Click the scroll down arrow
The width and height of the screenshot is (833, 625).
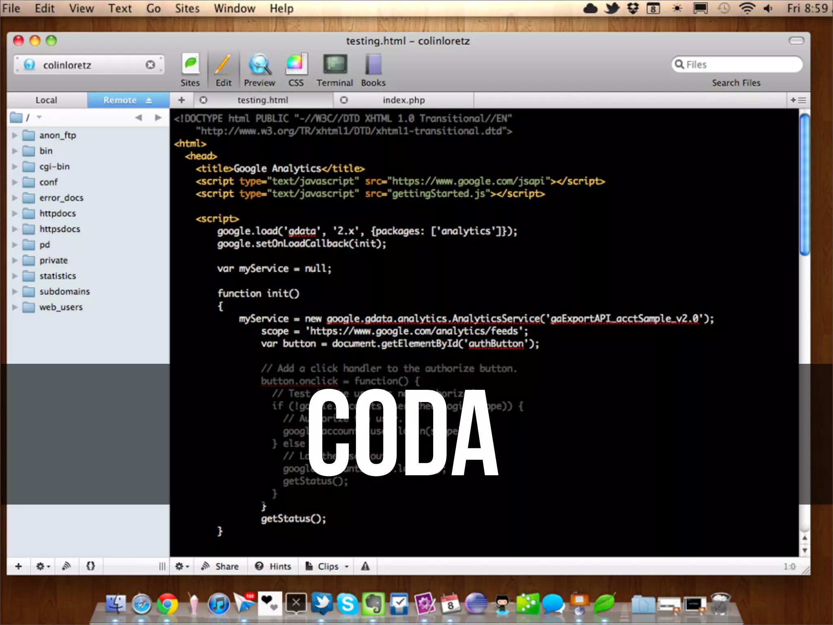805,550
